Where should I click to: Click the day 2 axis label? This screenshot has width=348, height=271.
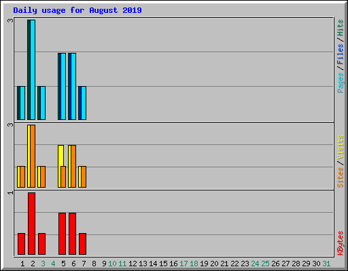(x=33, y=264)
